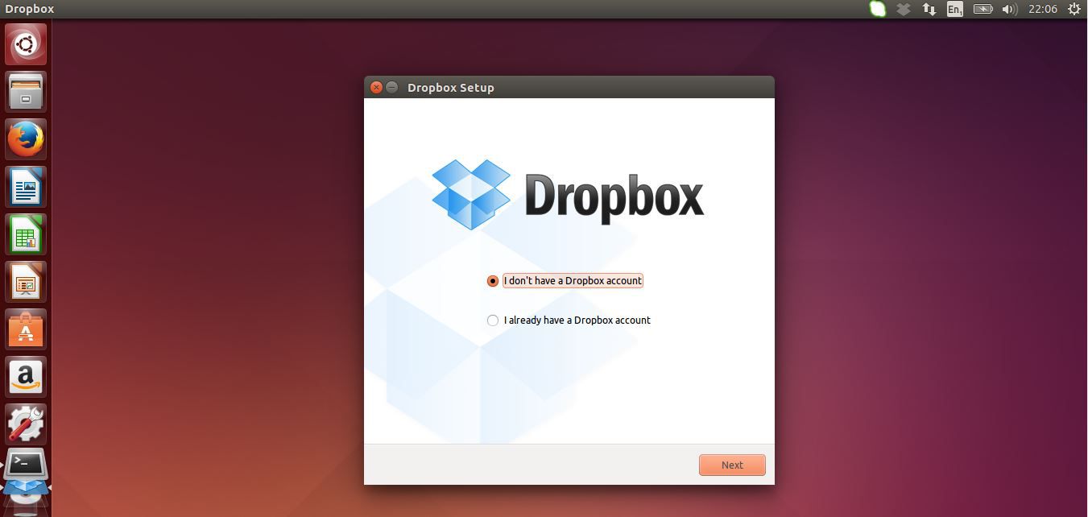The height and width of the screenshot is (517, 1088).
Task: Open the Terminal from launcher
Action: pyautogui.click(x=26, y=465)
